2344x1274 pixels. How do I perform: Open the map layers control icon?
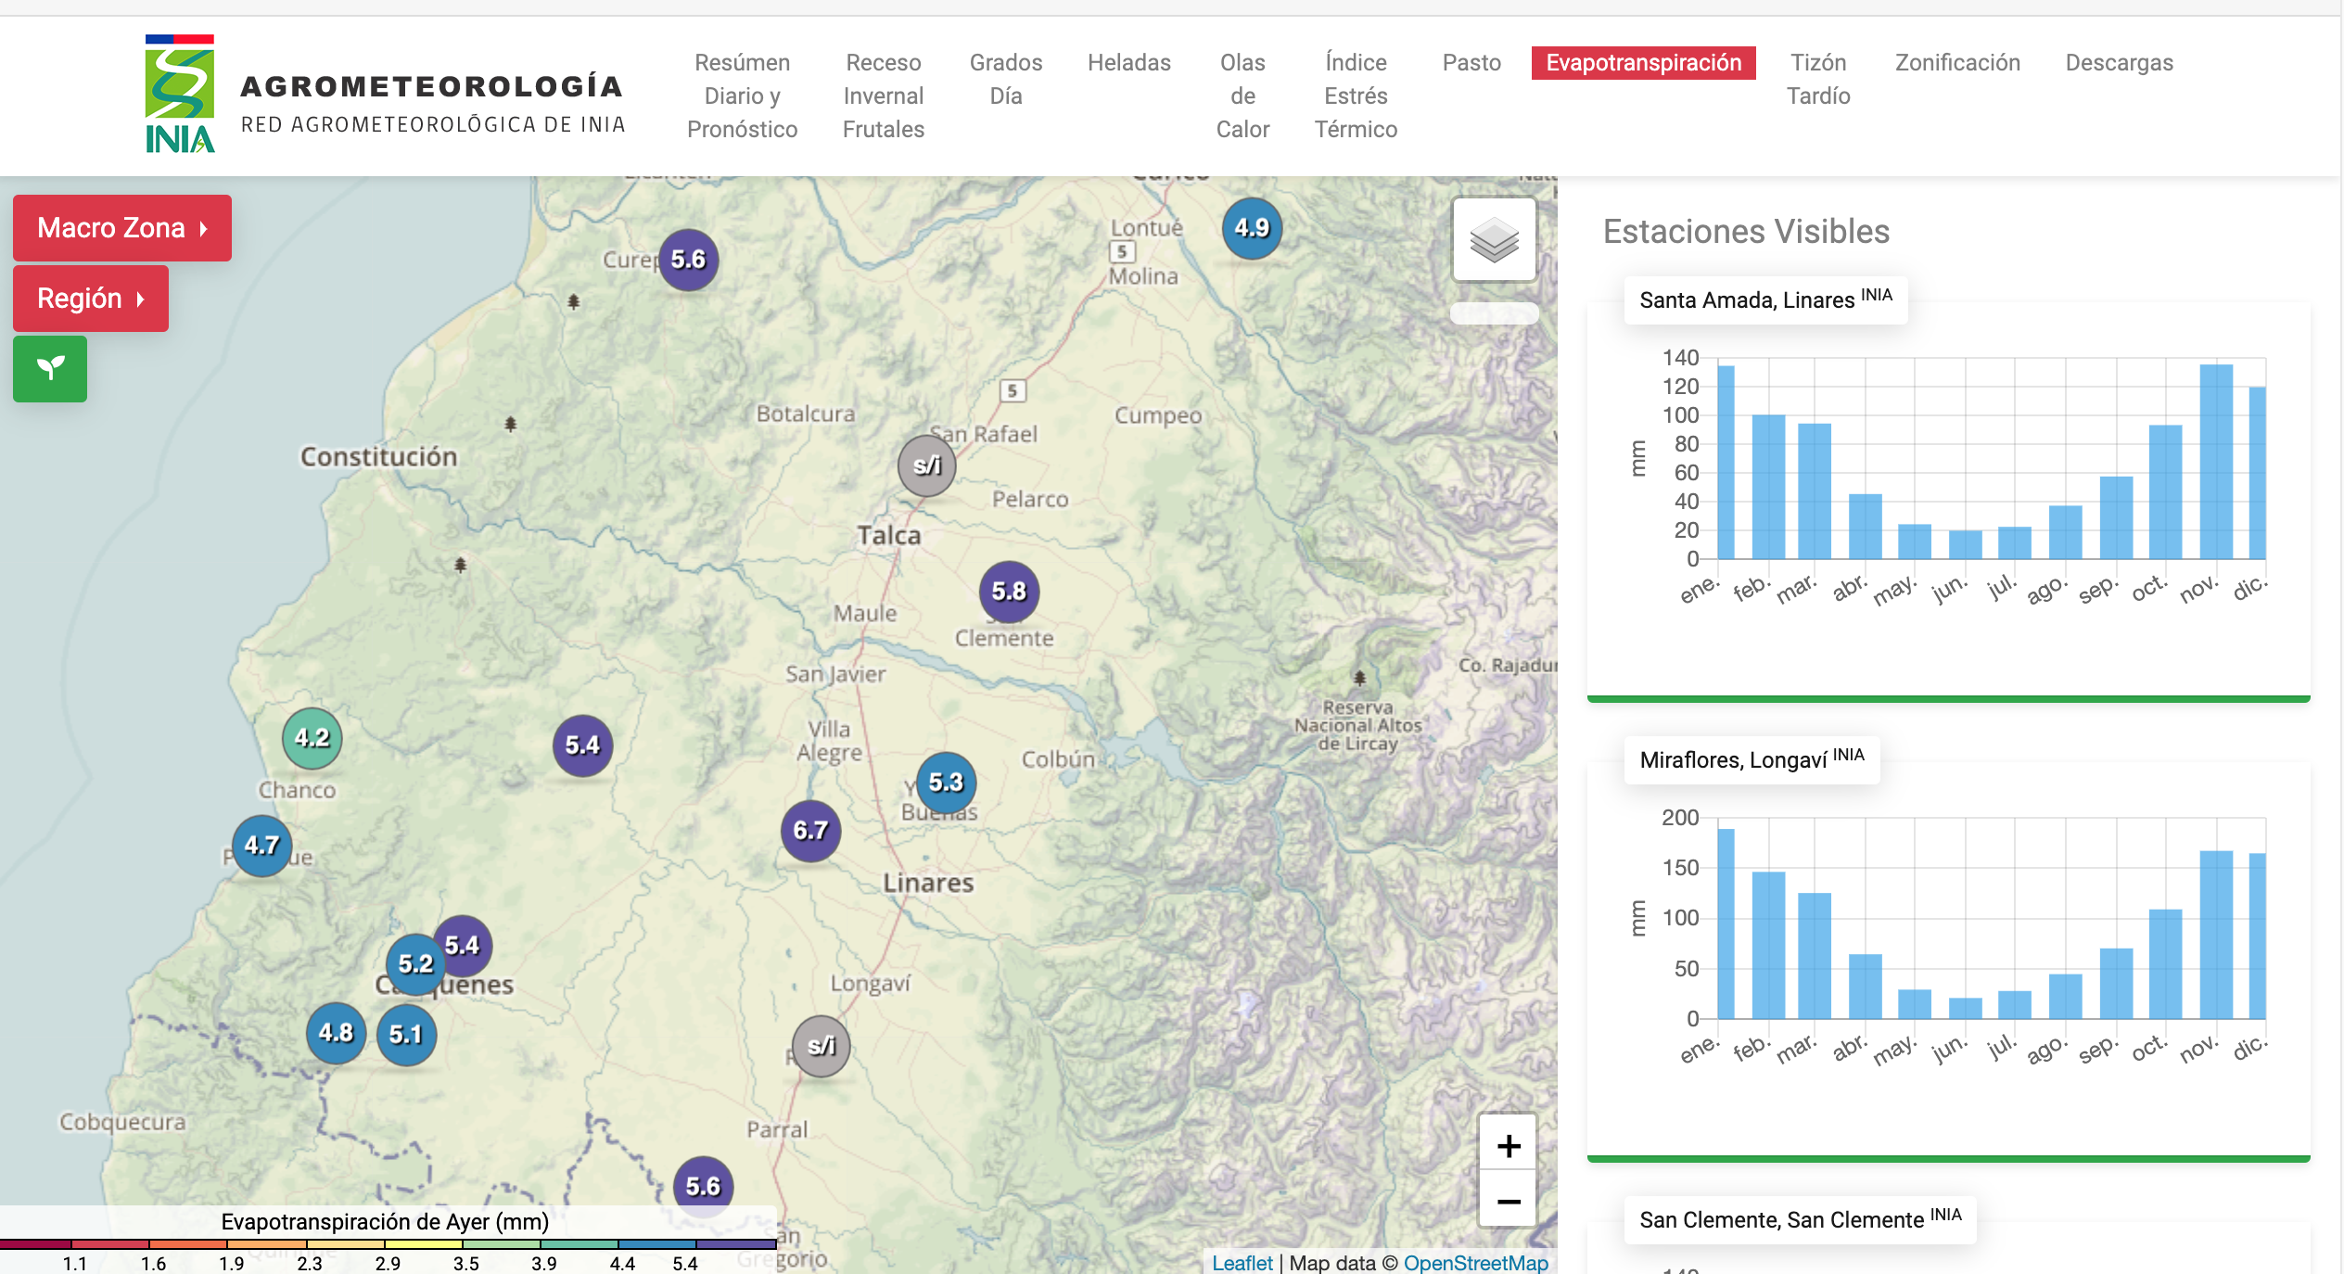click(1494, 240)
